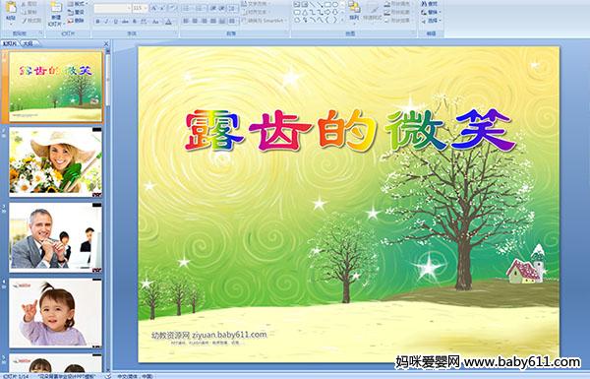The width and height of the screenshot is (590, 379).
Task: Click the font color A icon
Action: click(168, 22)
